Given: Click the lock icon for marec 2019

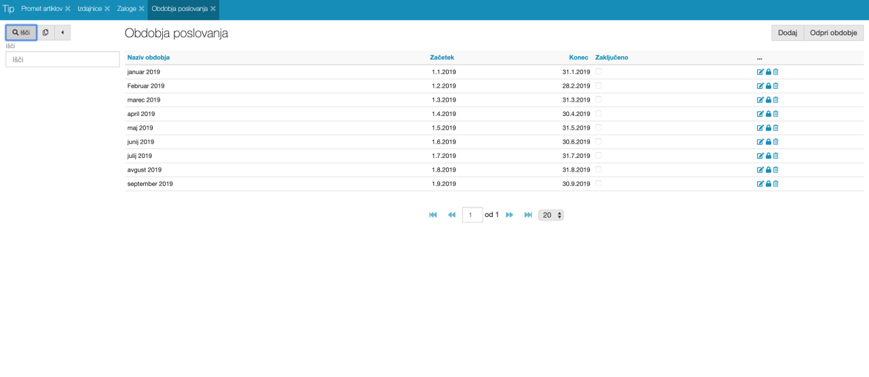Looking at the screenshot, I should 769,100.
